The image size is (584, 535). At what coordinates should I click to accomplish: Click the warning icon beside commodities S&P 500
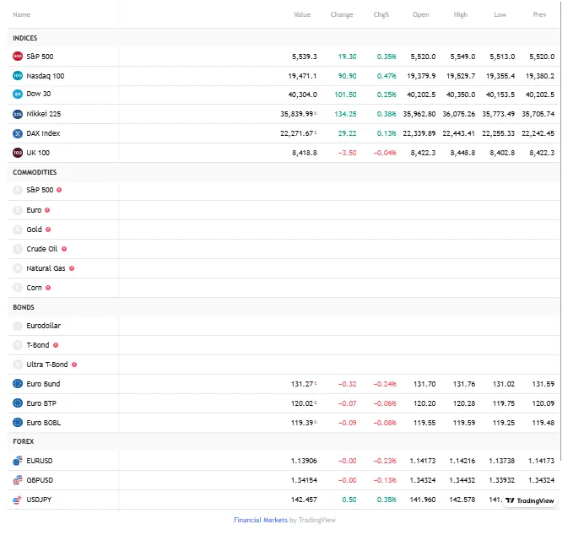click(x=59, y=190)
